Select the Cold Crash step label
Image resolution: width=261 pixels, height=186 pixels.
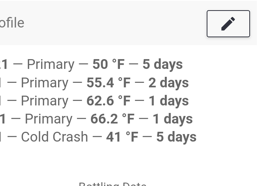tap(54, 137)
